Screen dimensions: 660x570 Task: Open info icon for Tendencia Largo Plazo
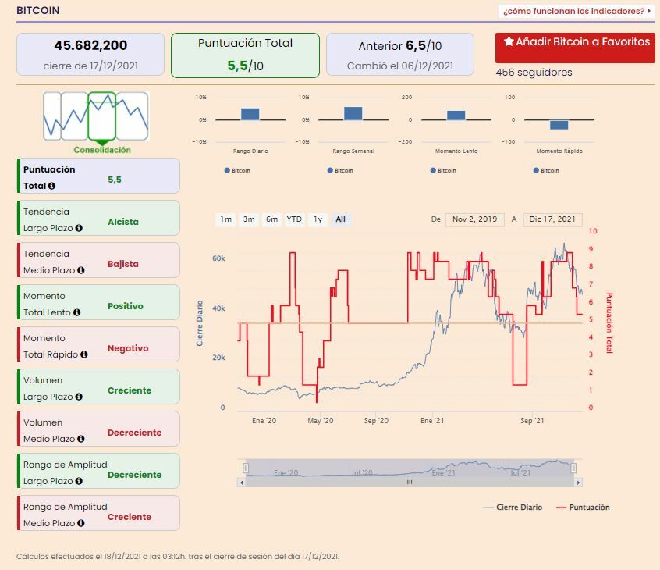[79, 228]
